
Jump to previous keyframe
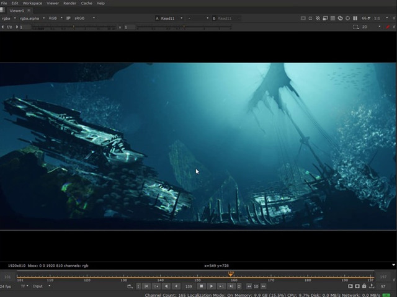click(156, 286)
